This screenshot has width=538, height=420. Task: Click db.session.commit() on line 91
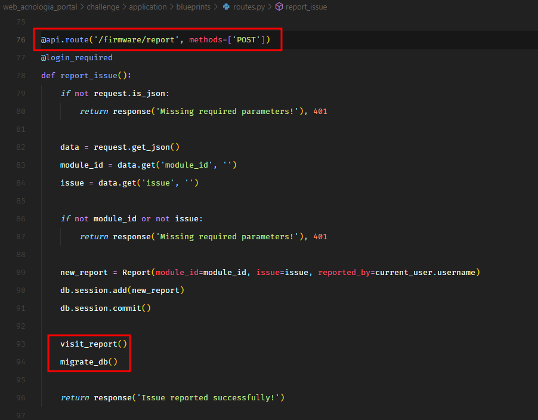pyautogui.click(x=106, y=308)
